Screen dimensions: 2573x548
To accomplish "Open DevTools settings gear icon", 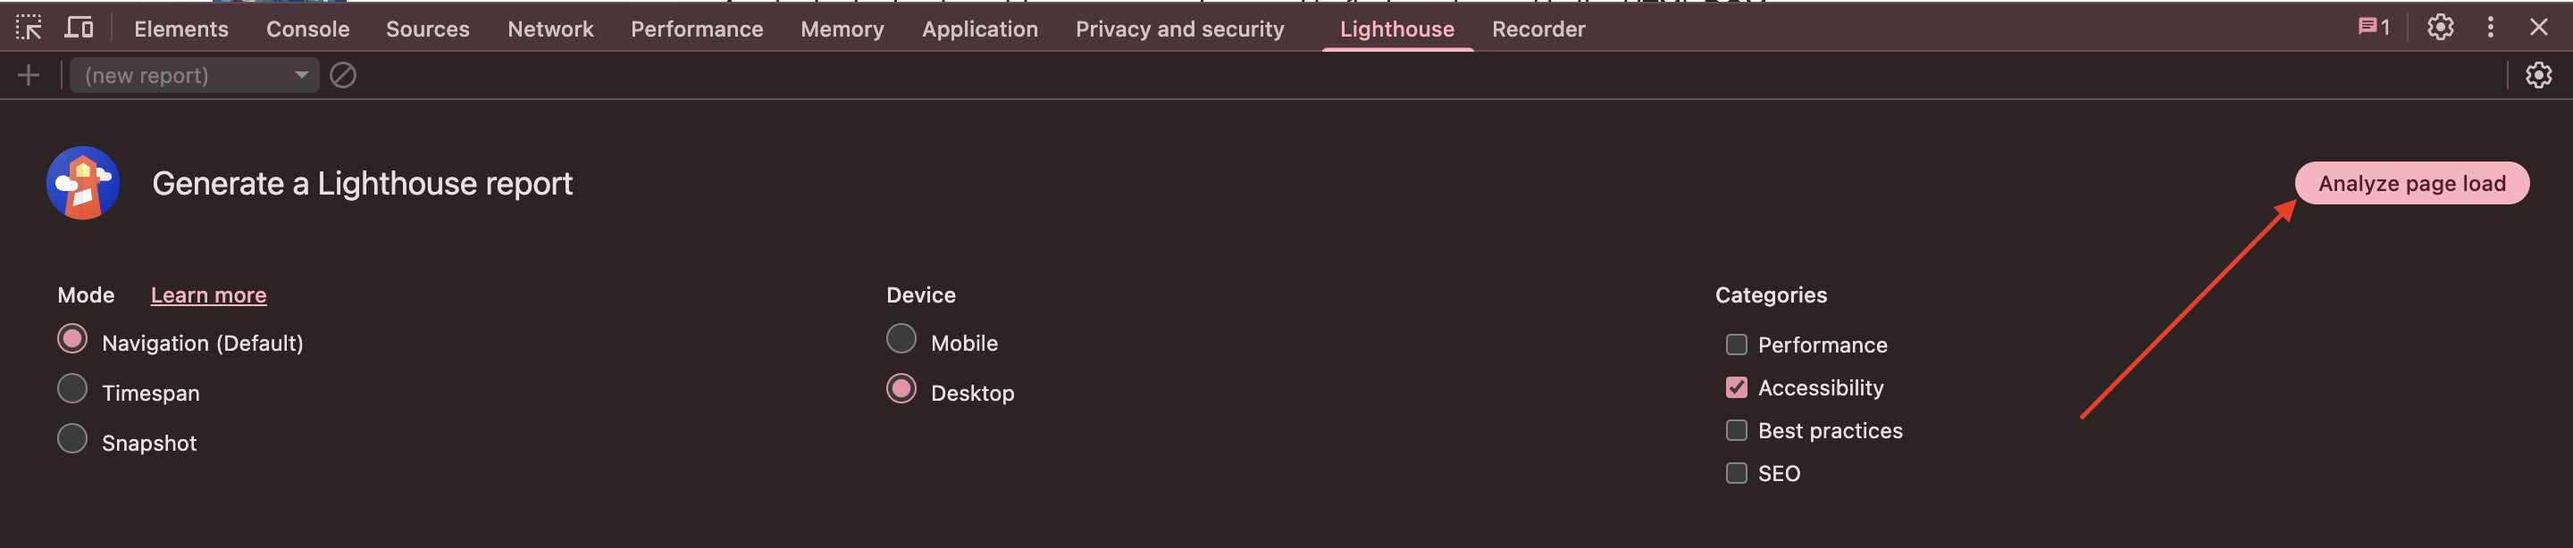I will pyautogui.click(x=2440, y=28).
